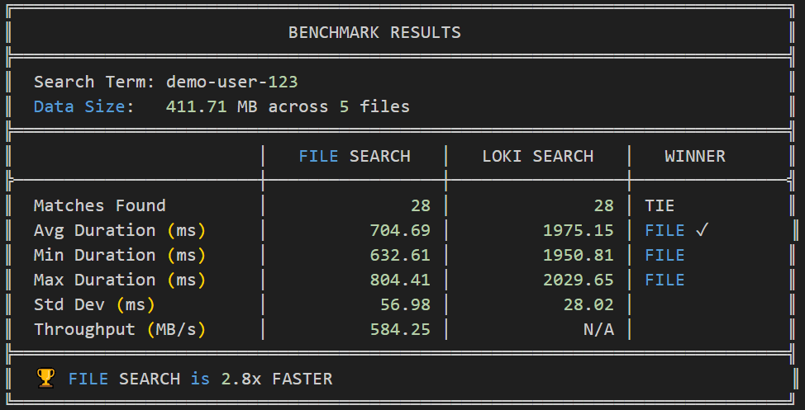Click the Throughput (MB/s) row label
Image resolution: width=805 pixels, height=410 pixels.
pos(120,329)
